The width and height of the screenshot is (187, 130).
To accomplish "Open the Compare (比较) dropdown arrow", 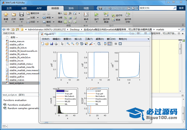I will [x=38, y=17].
